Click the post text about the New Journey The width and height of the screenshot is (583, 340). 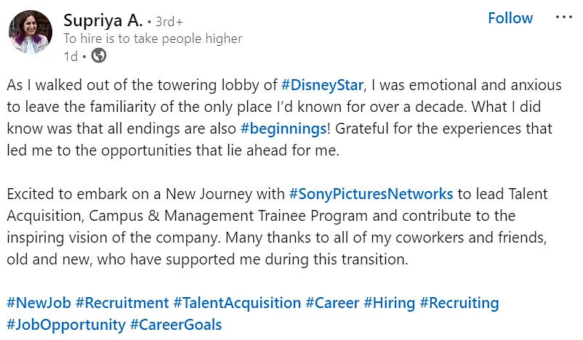point(277,227)
